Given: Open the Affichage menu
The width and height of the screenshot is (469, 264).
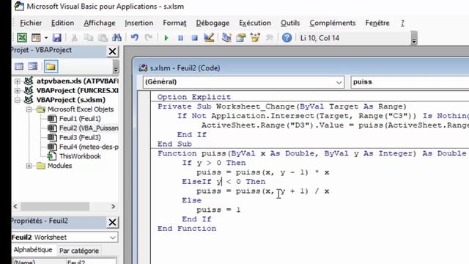Looking at the screenshot, I should 100,23.
